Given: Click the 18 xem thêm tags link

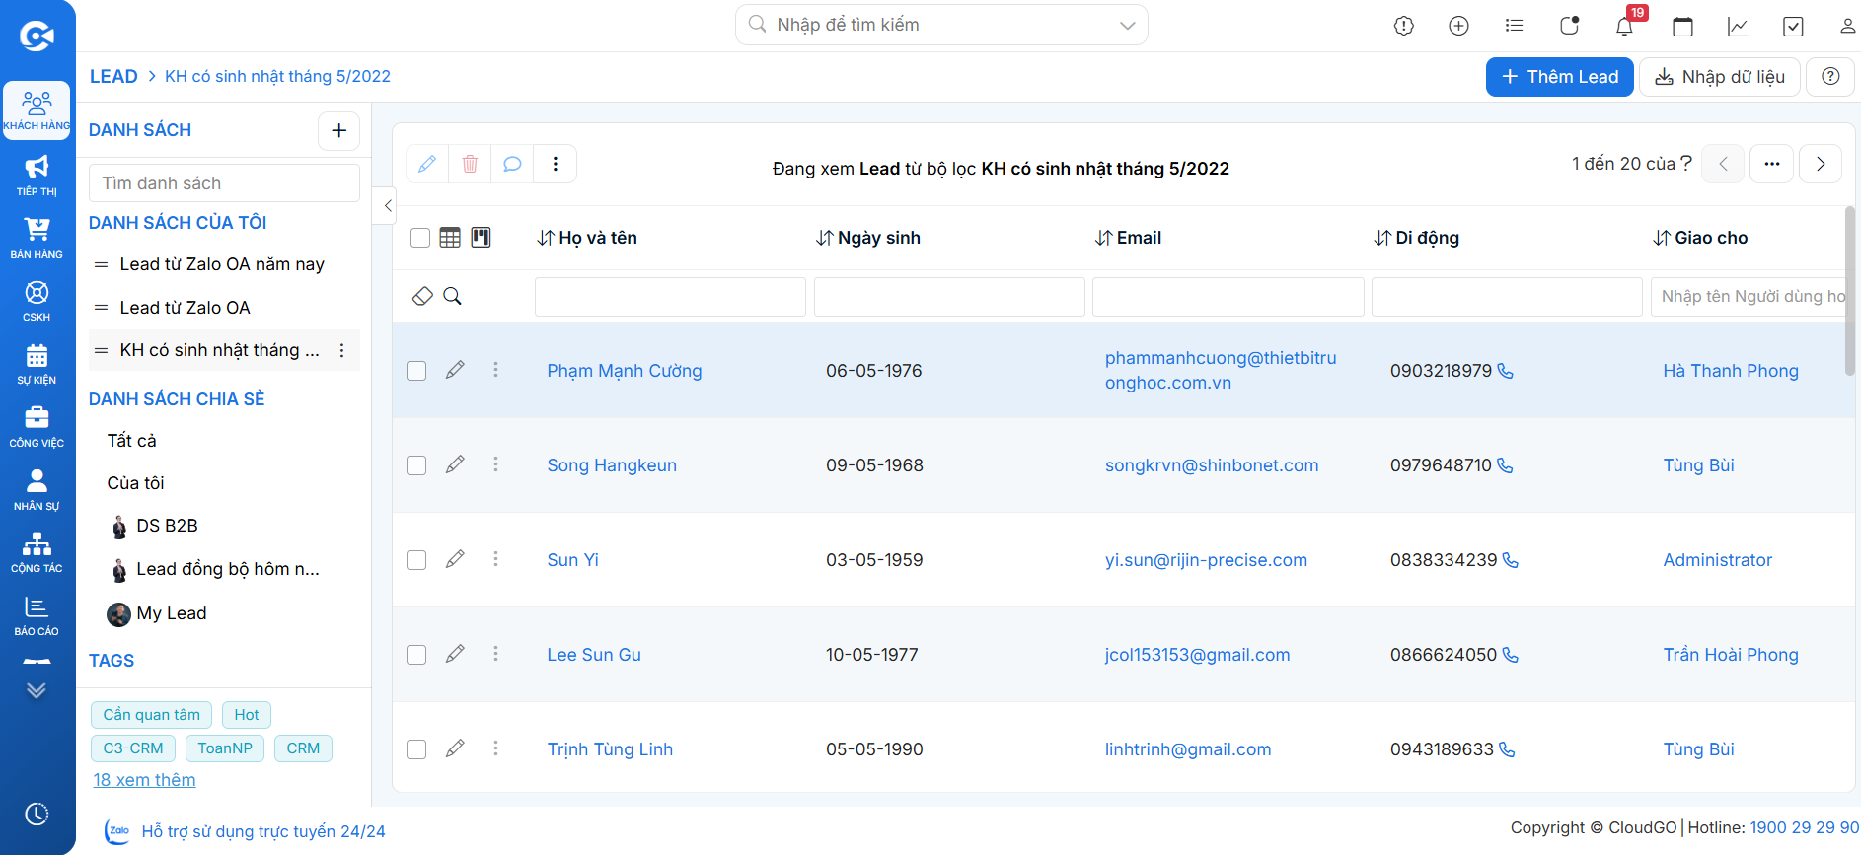Looking at the screenshot, I should tap(144, 780).
